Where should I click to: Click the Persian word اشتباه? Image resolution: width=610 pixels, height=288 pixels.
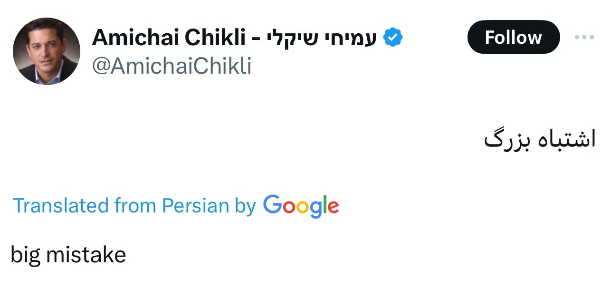(x=567, y=141)
